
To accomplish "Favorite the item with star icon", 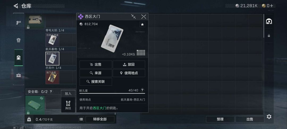I will [x=142, y=24].
